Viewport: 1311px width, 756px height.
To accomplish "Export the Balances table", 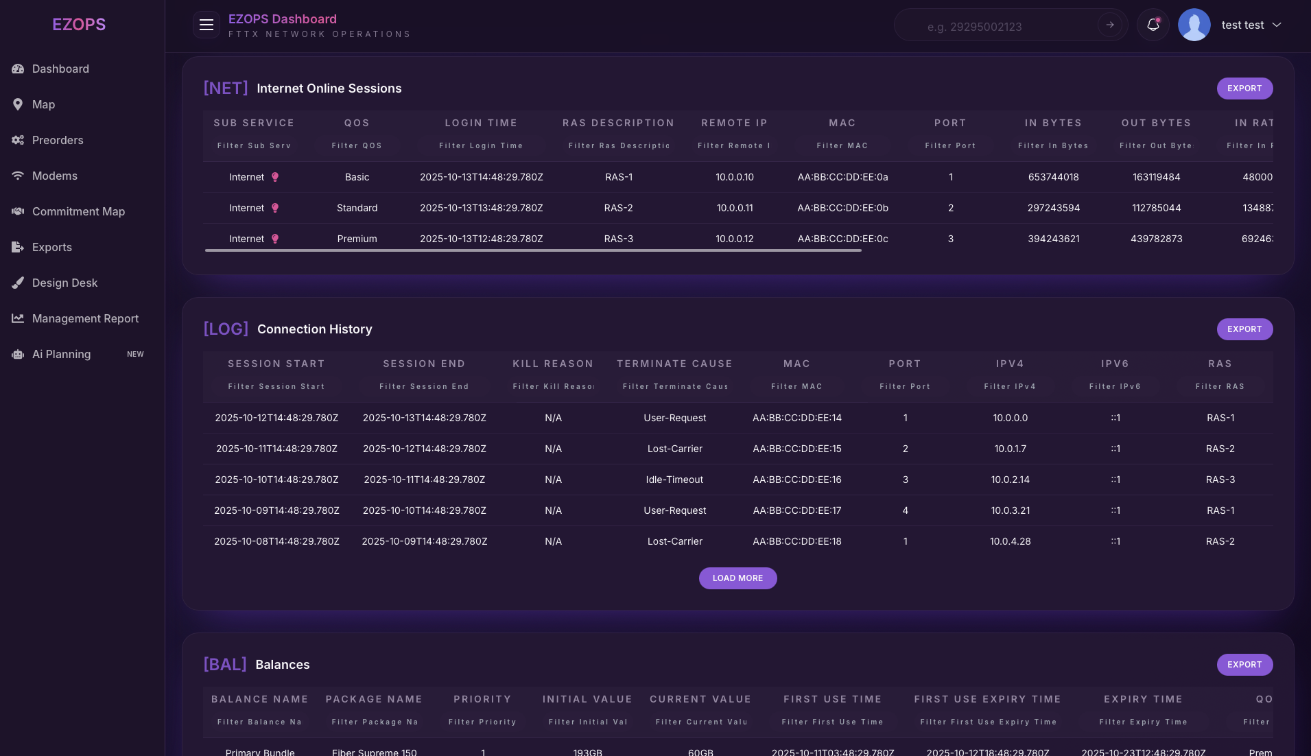I will (1244, 665).
